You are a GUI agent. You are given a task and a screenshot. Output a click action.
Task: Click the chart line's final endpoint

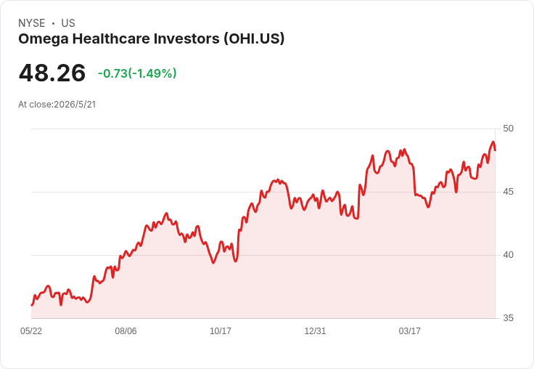(495, 150)
